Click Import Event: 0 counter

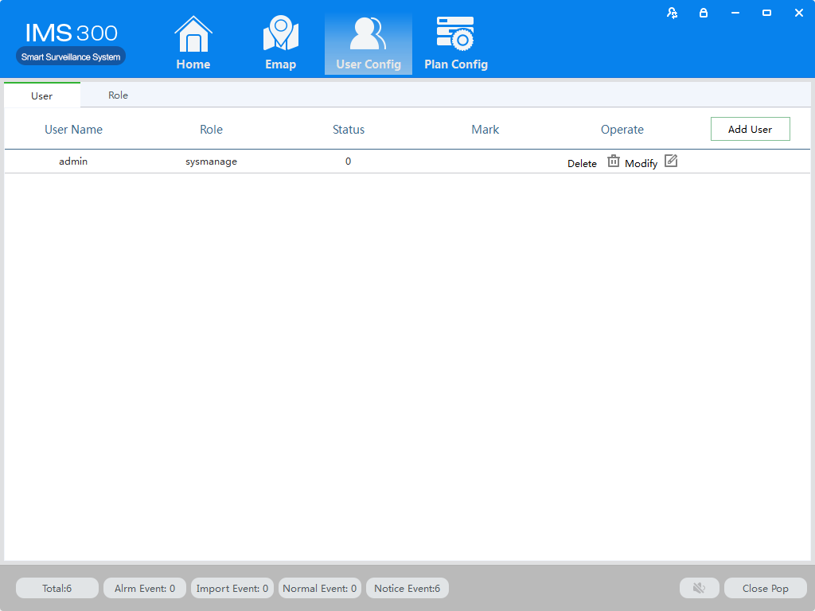[232, 588]
